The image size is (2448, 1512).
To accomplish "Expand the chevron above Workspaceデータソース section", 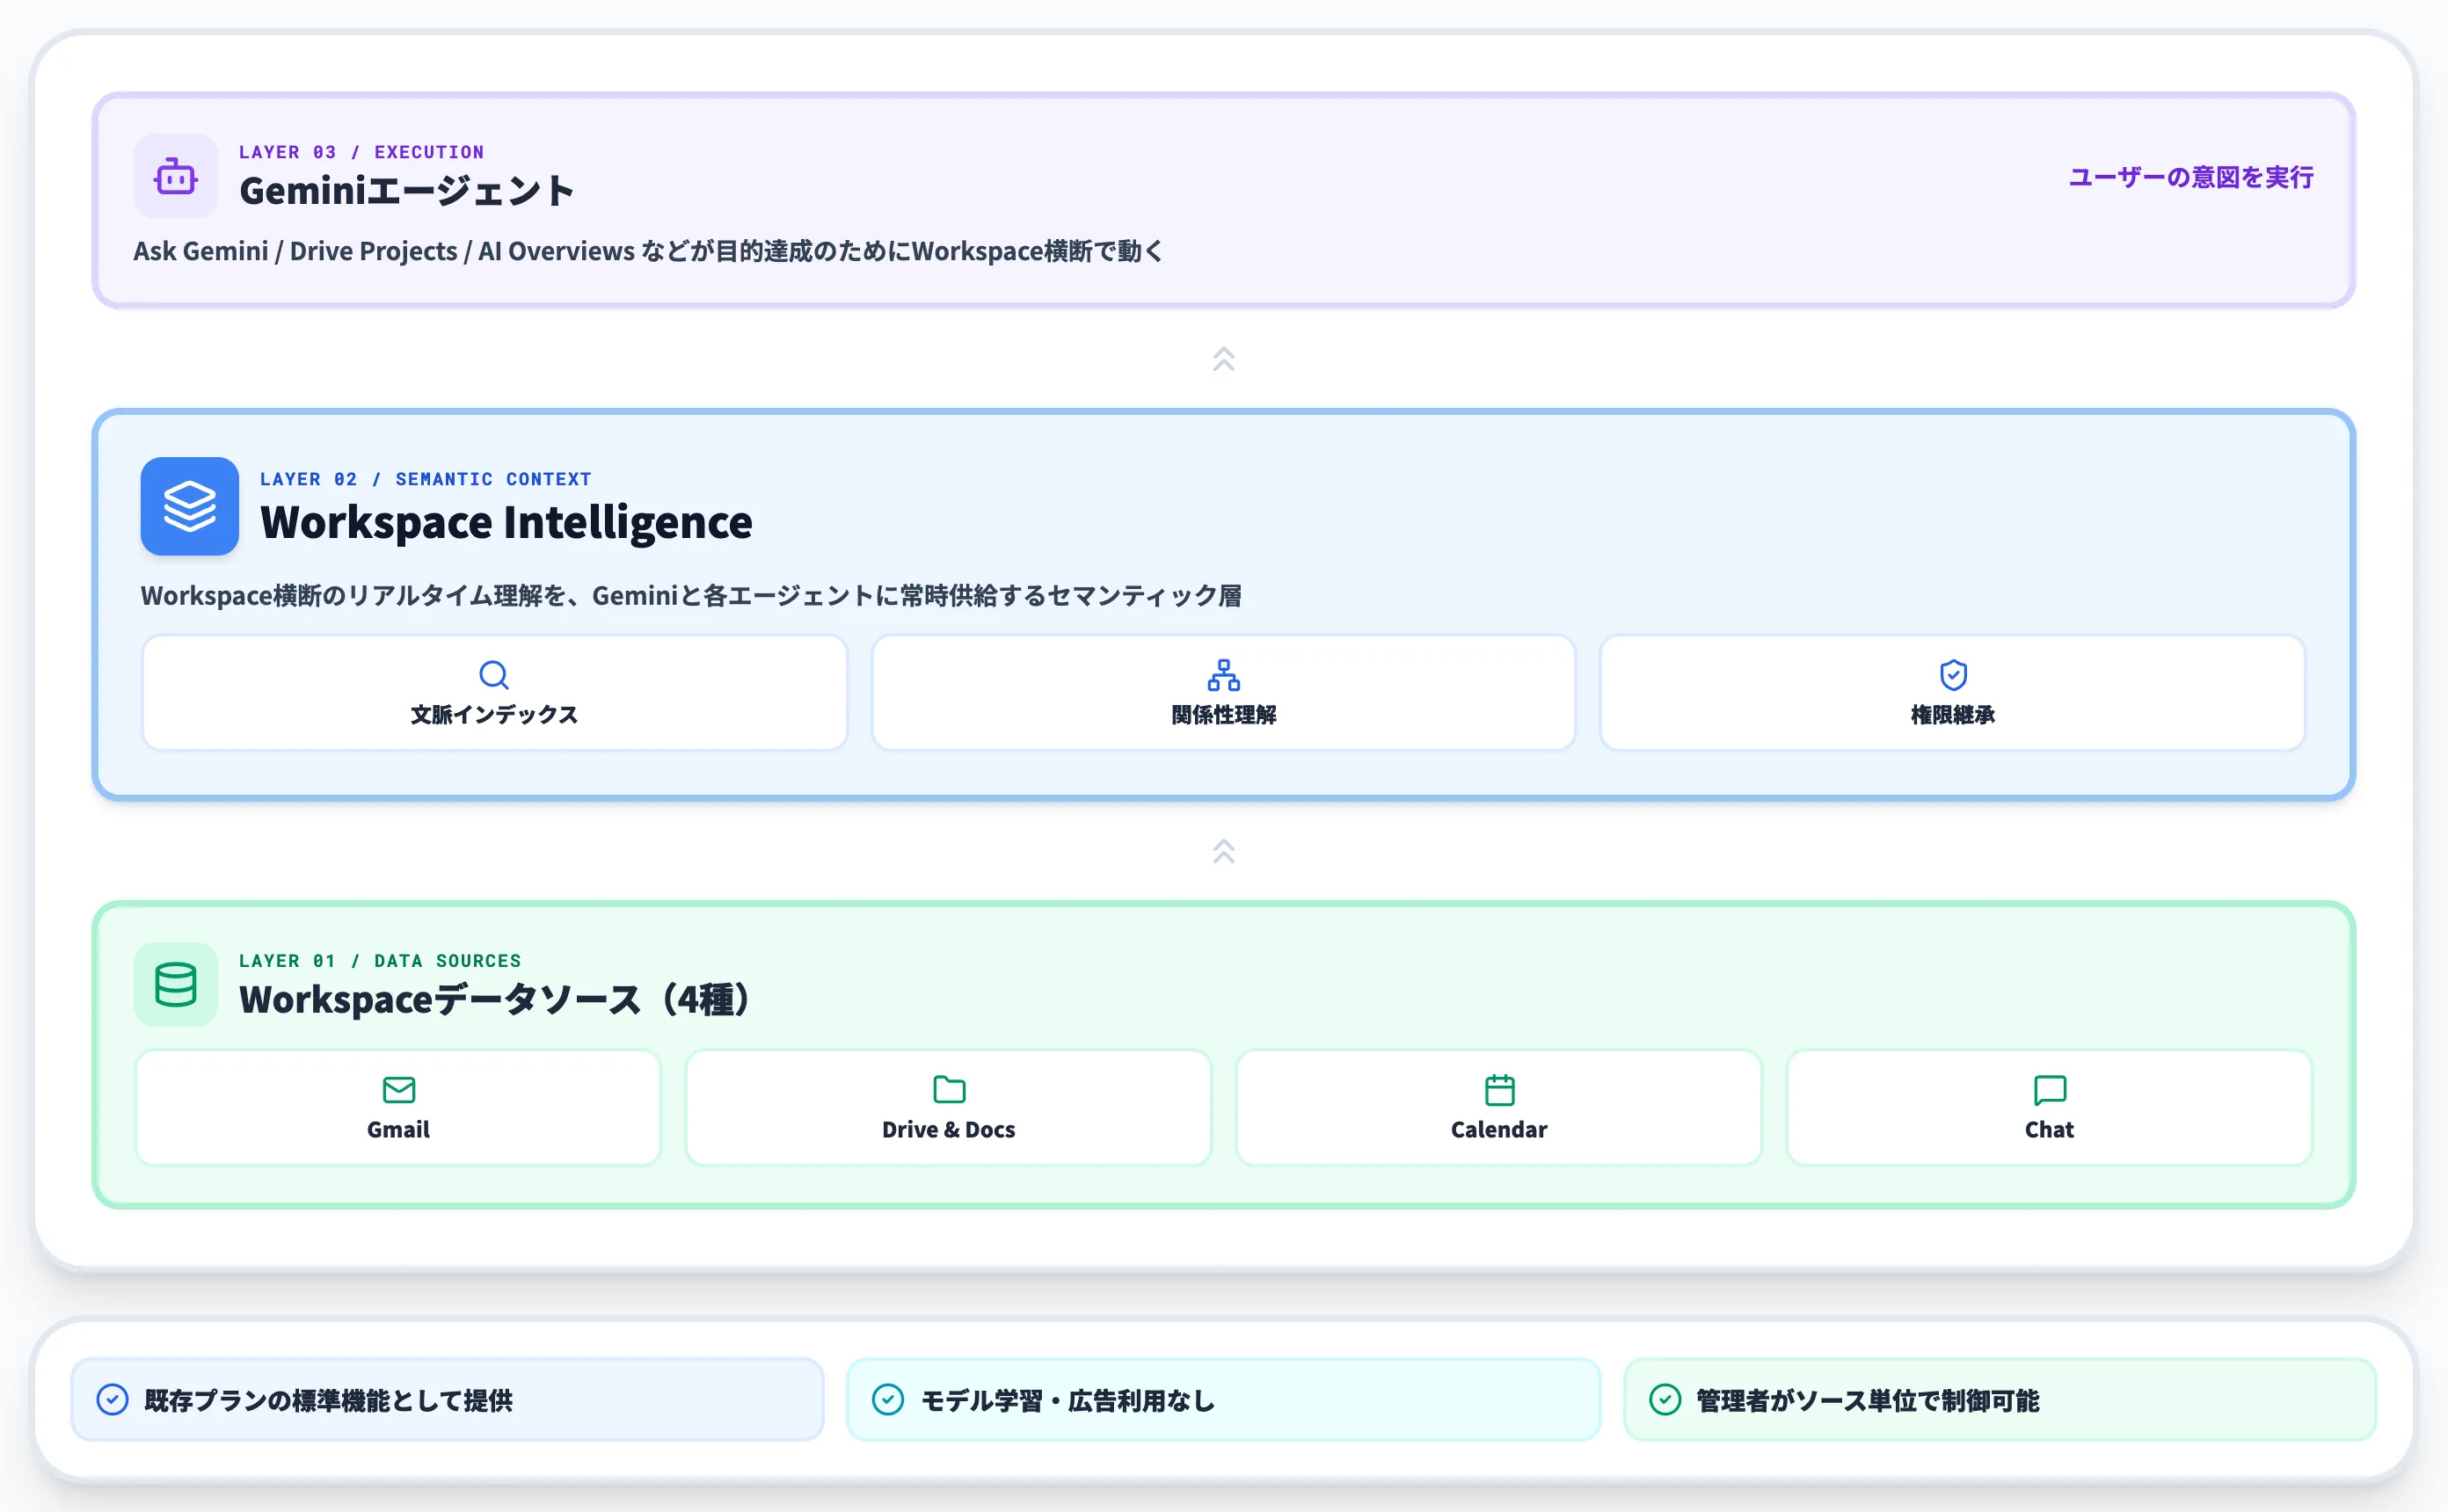I will [x=1224, y=851].
